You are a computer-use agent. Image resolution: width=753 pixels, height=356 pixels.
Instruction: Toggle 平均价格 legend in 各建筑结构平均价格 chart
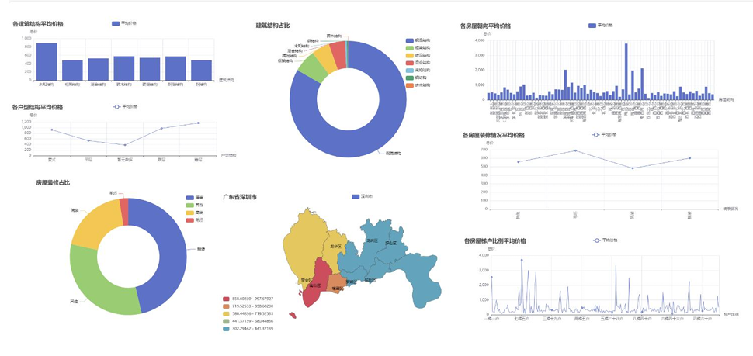tap(124, 23)
